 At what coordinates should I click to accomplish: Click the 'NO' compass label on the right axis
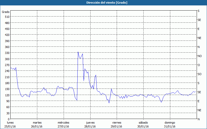(199, 56)
